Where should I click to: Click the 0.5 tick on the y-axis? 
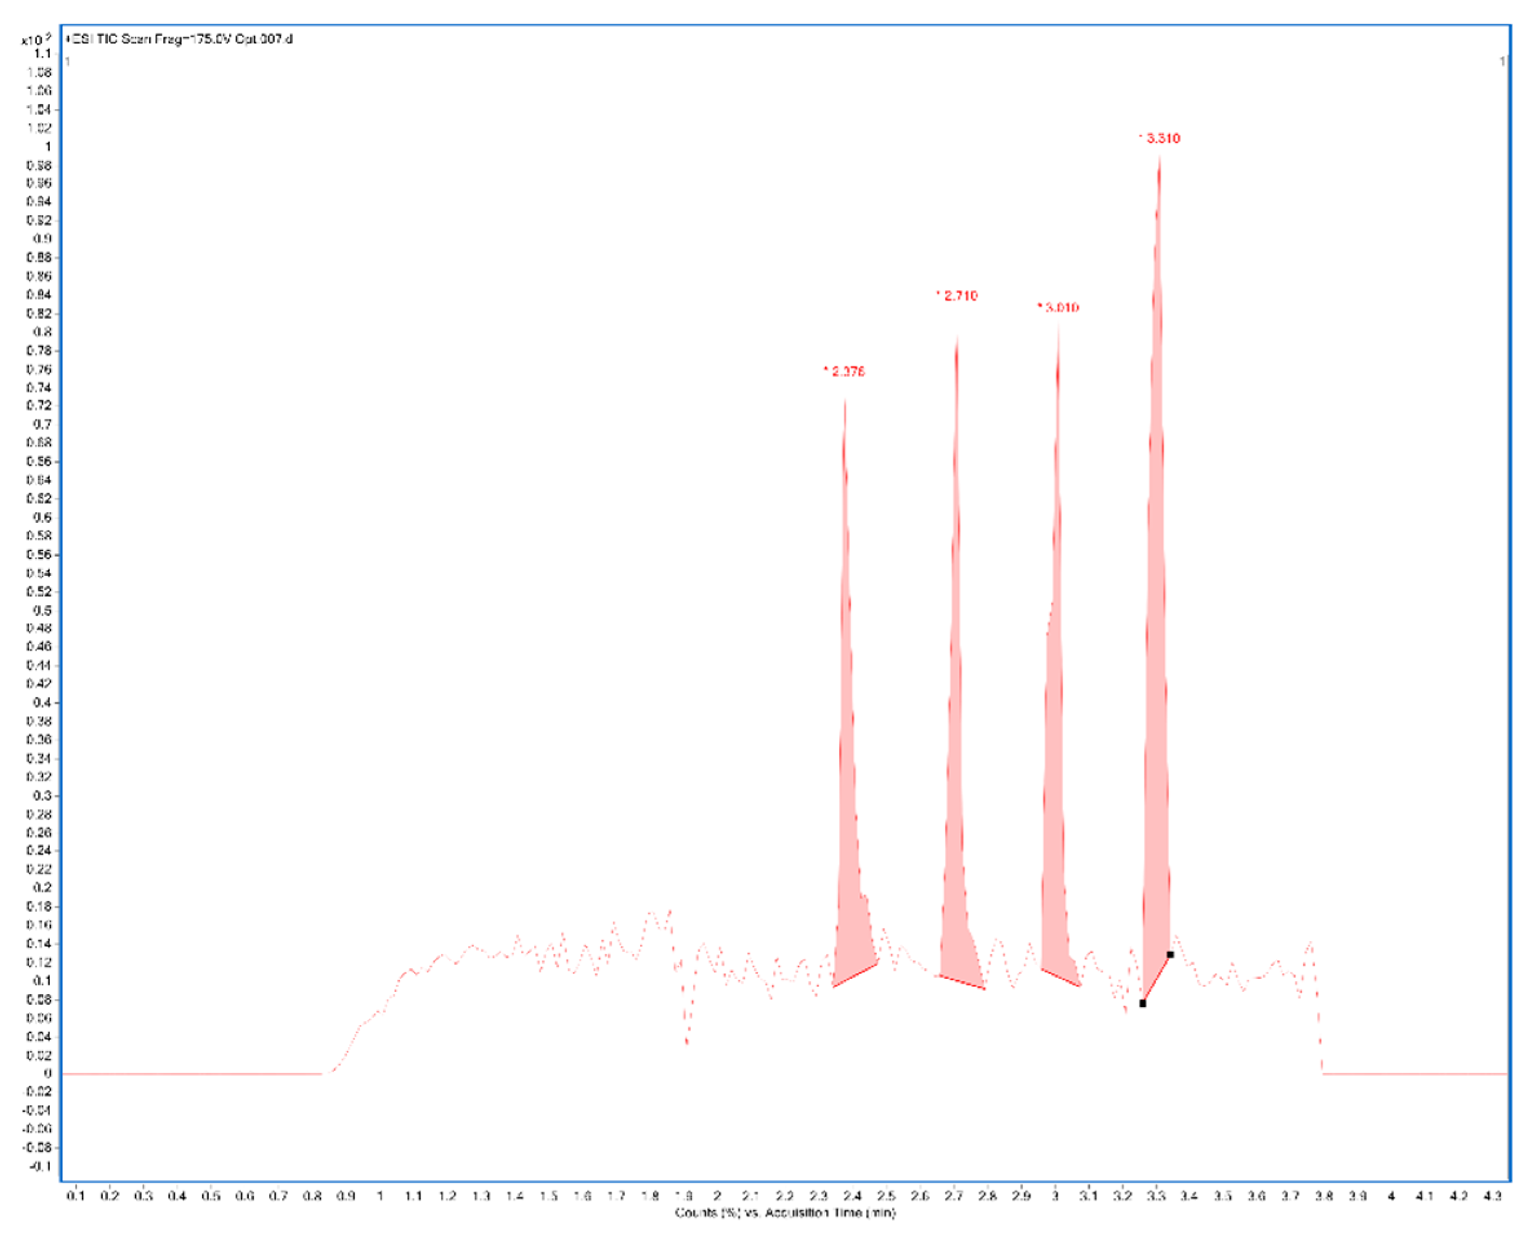(42, 610)
